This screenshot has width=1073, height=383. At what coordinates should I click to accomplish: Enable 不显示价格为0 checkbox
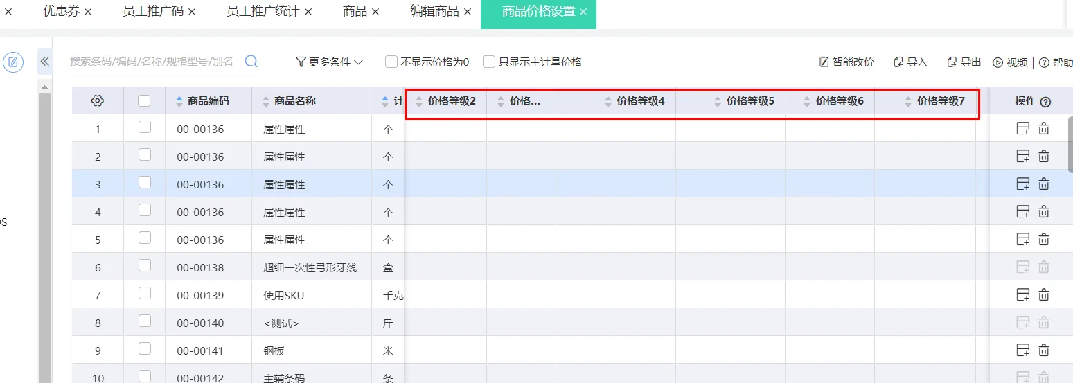[391, 62]
